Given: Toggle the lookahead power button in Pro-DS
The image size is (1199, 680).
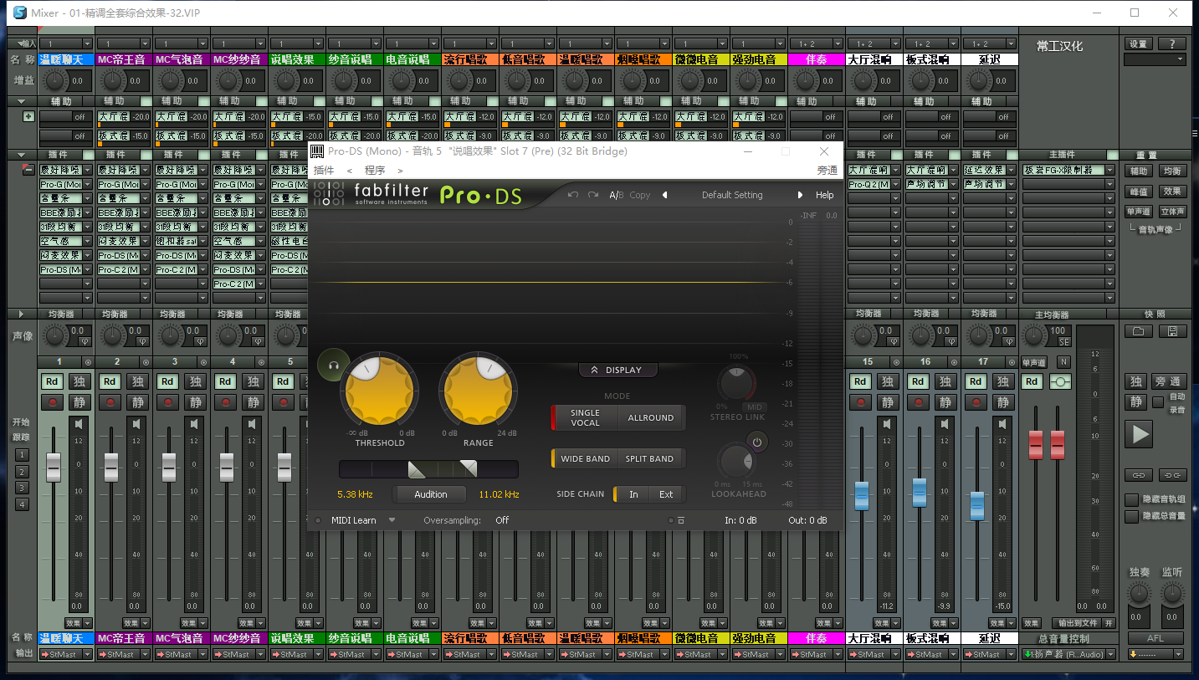Looking at the screenshot, I should (x=757, y=441).
